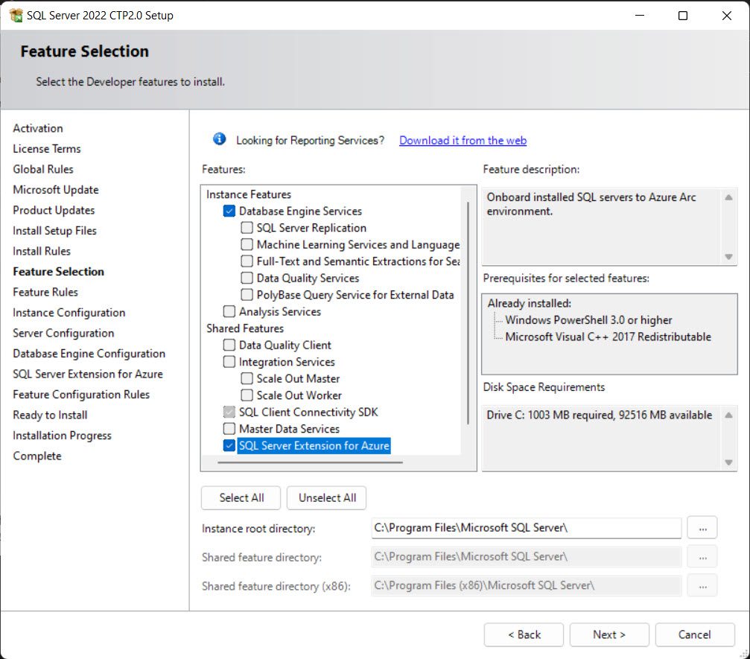Image resolution: width=750 pixels, height=659 pixels.
Task: Click the Unselect All button
Action: [x=327, y=498]
